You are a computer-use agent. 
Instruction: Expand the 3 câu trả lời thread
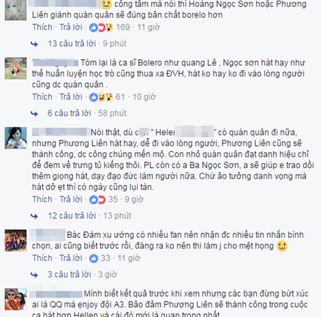[x=69, y=275]
